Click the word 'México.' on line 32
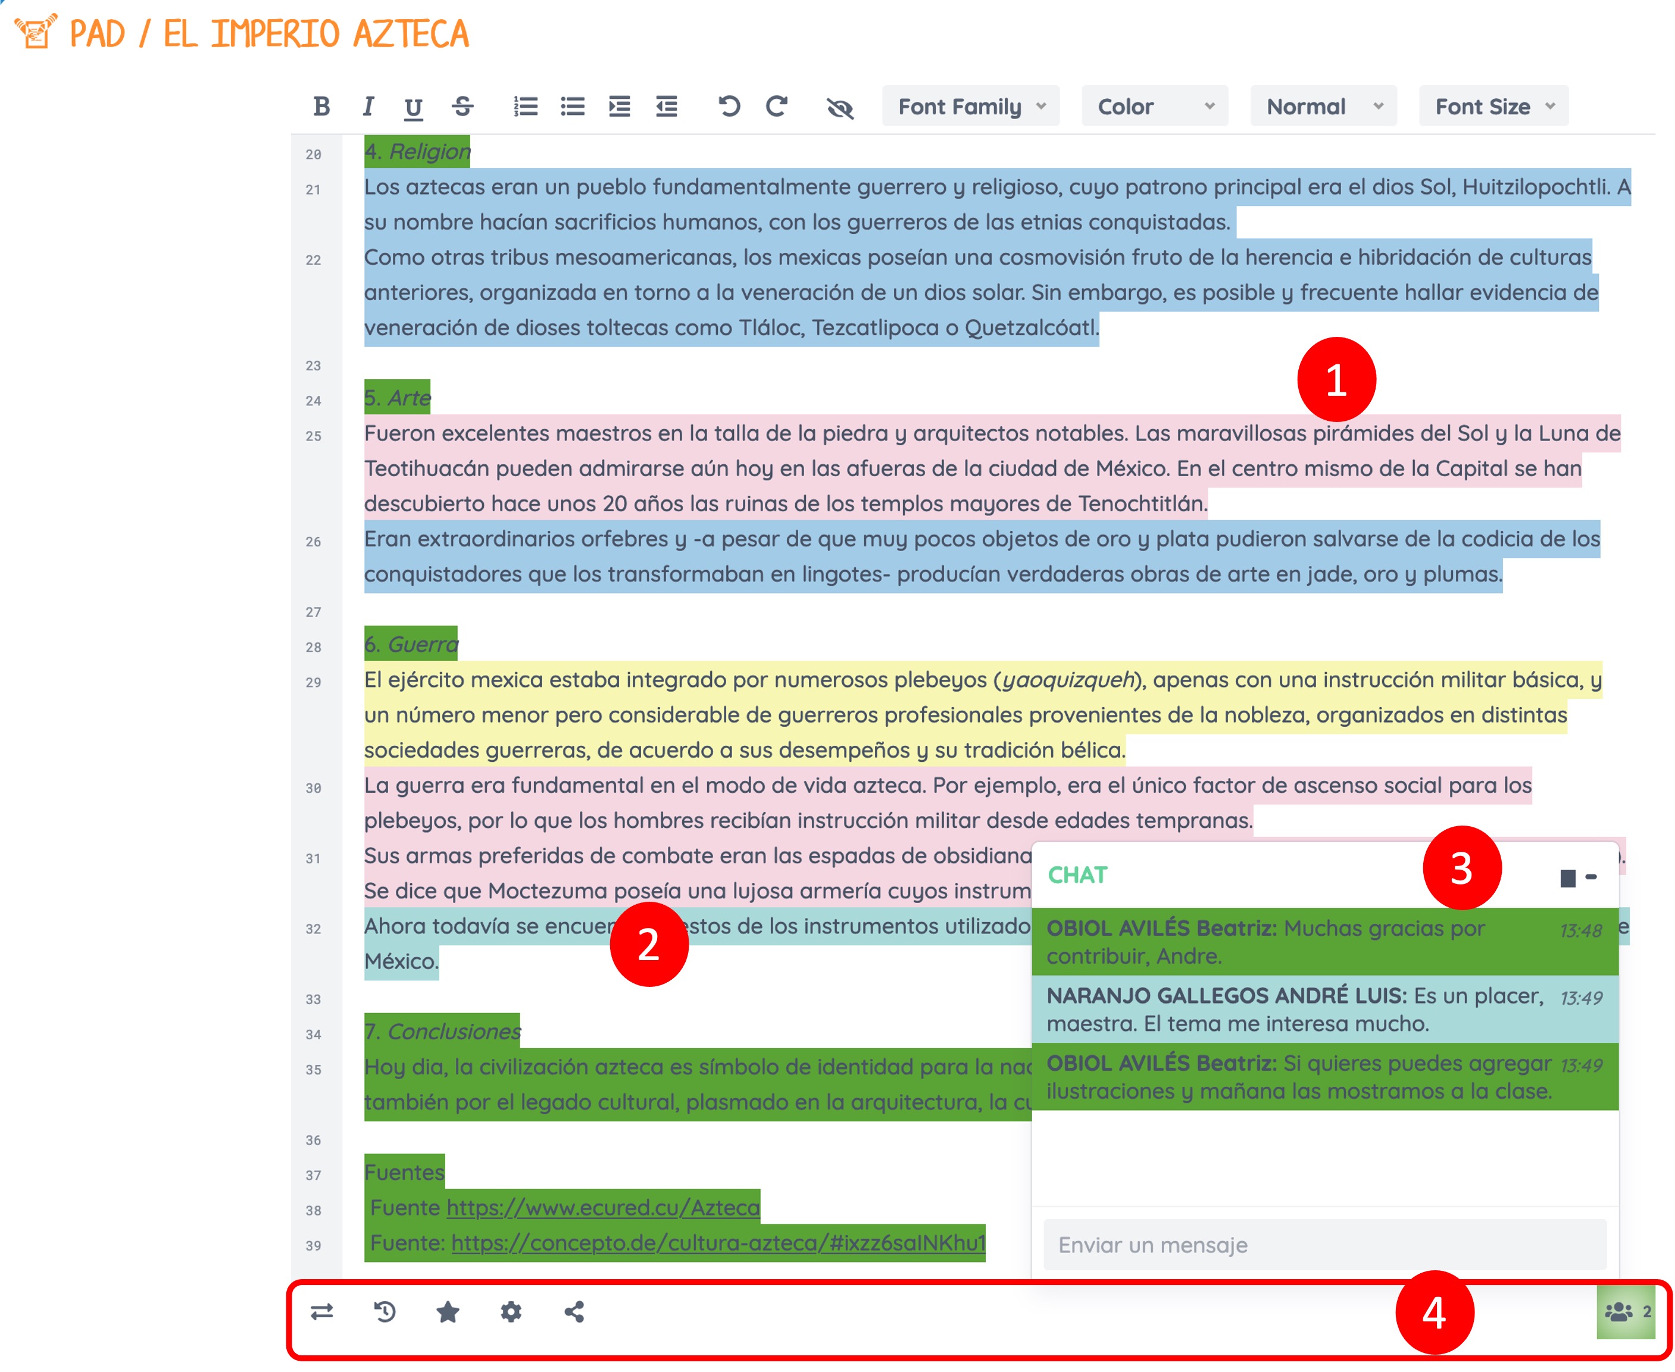The height and width of the screenshot is (1372, 1675). [x=402, y=961]
